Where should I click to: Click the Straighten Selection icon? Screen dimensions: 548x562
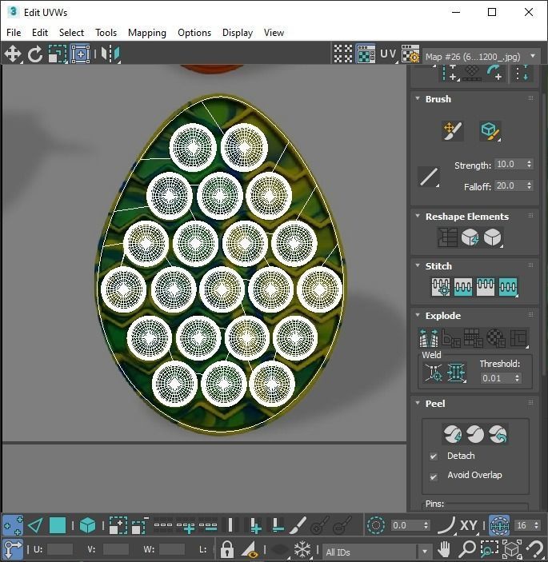447,237
